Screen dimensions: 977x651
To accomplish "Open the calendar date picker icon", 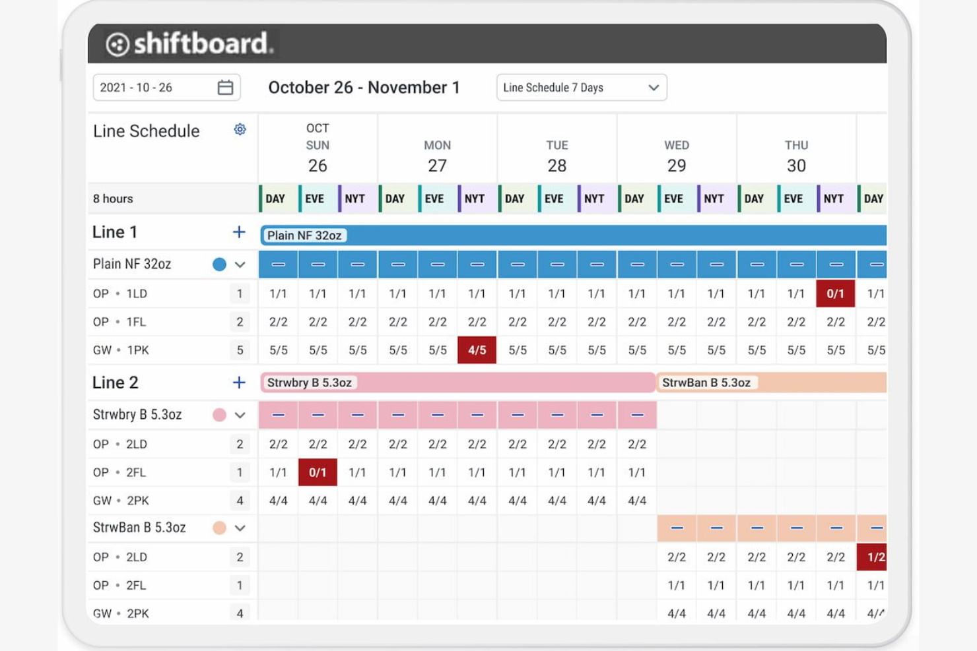I will 225,87.
